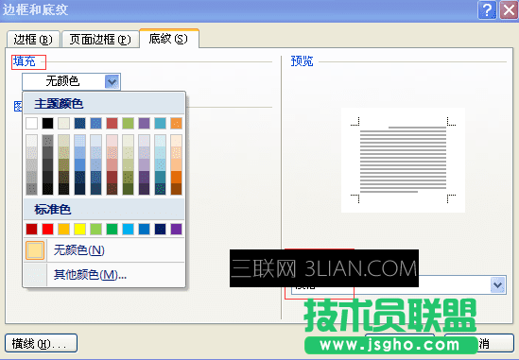
Task: Select light green standard color swatch
Action: pos(96,229)
